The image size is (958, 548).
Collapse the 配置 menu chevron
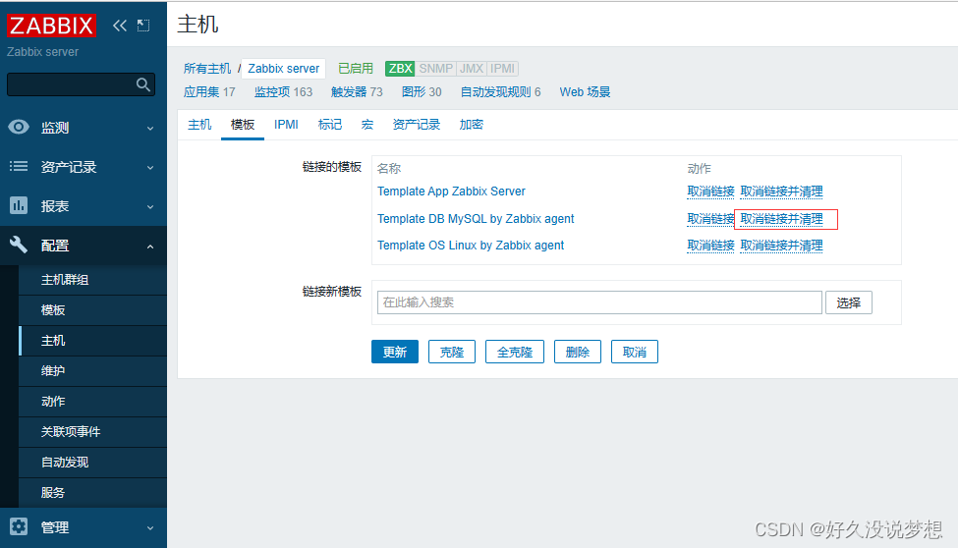[x=150, y=247]
